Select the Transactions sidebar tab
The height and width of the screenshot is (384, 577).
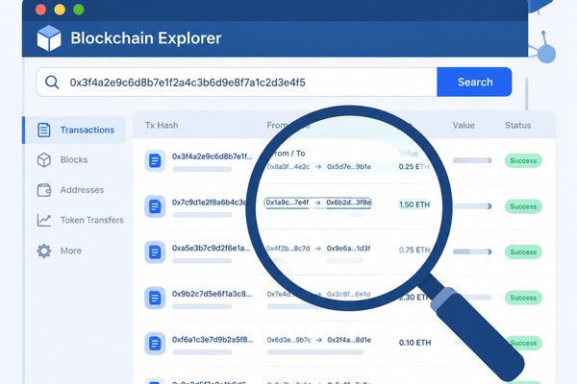tap(74, 130)
